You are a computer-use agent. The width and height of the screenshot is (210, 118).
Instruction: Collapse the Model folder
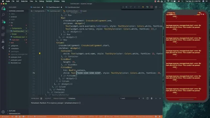point(14,34)
